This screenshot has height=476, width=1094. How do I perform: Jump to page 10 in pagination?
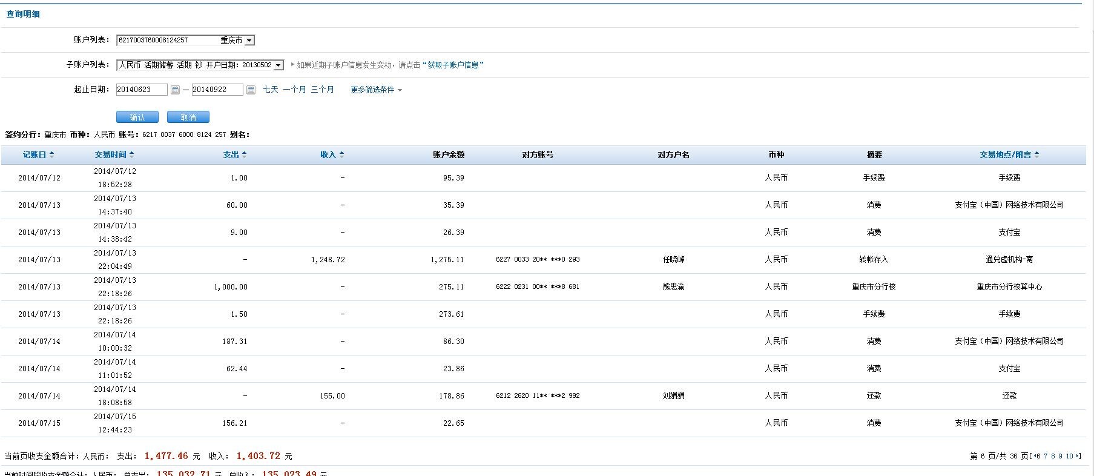click(x=1069, y=457)
